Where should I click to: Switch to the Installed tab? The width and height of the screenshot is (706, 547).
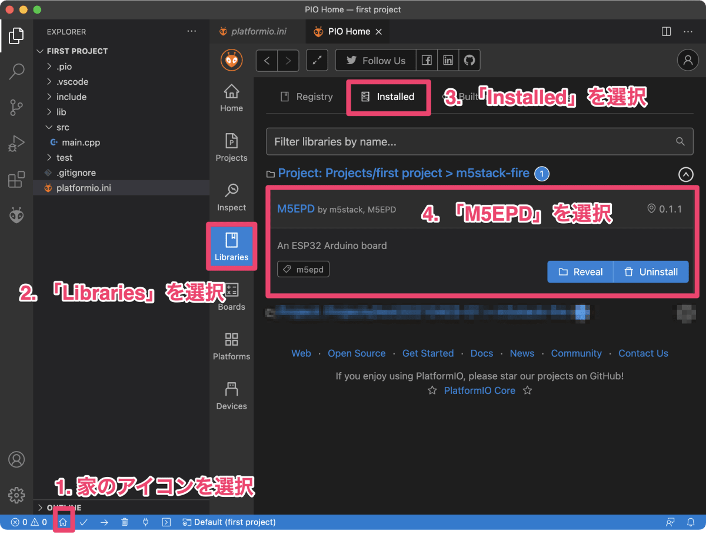click(x=388, y=97)
